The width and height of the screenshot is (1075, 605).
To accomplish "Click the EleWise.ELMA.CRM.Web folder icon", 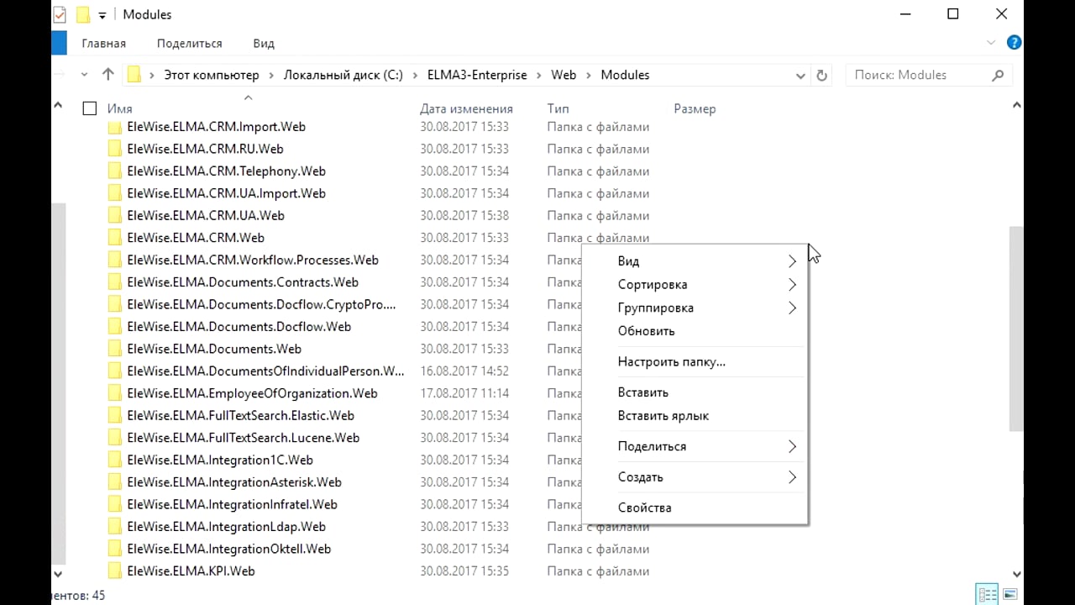I will pos(114,238).
